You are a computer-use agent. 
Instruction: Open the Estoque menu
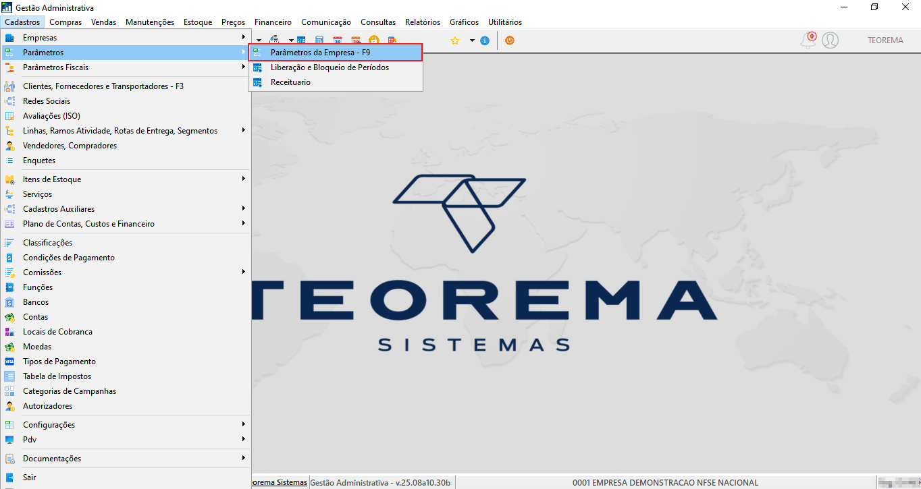(198, 22)
